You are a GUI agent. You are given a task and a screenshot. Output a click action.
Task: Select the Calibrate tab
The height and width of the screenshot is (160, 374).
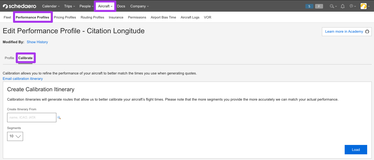tap(25, 58)
